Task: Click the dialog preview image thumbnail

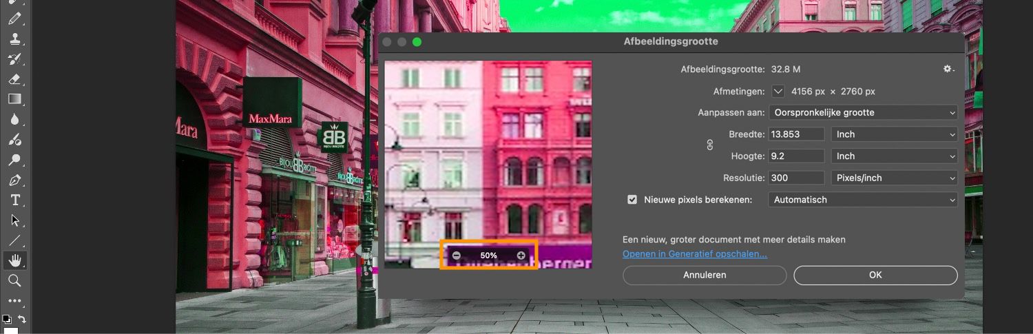Action: click(x=488, y=164)
